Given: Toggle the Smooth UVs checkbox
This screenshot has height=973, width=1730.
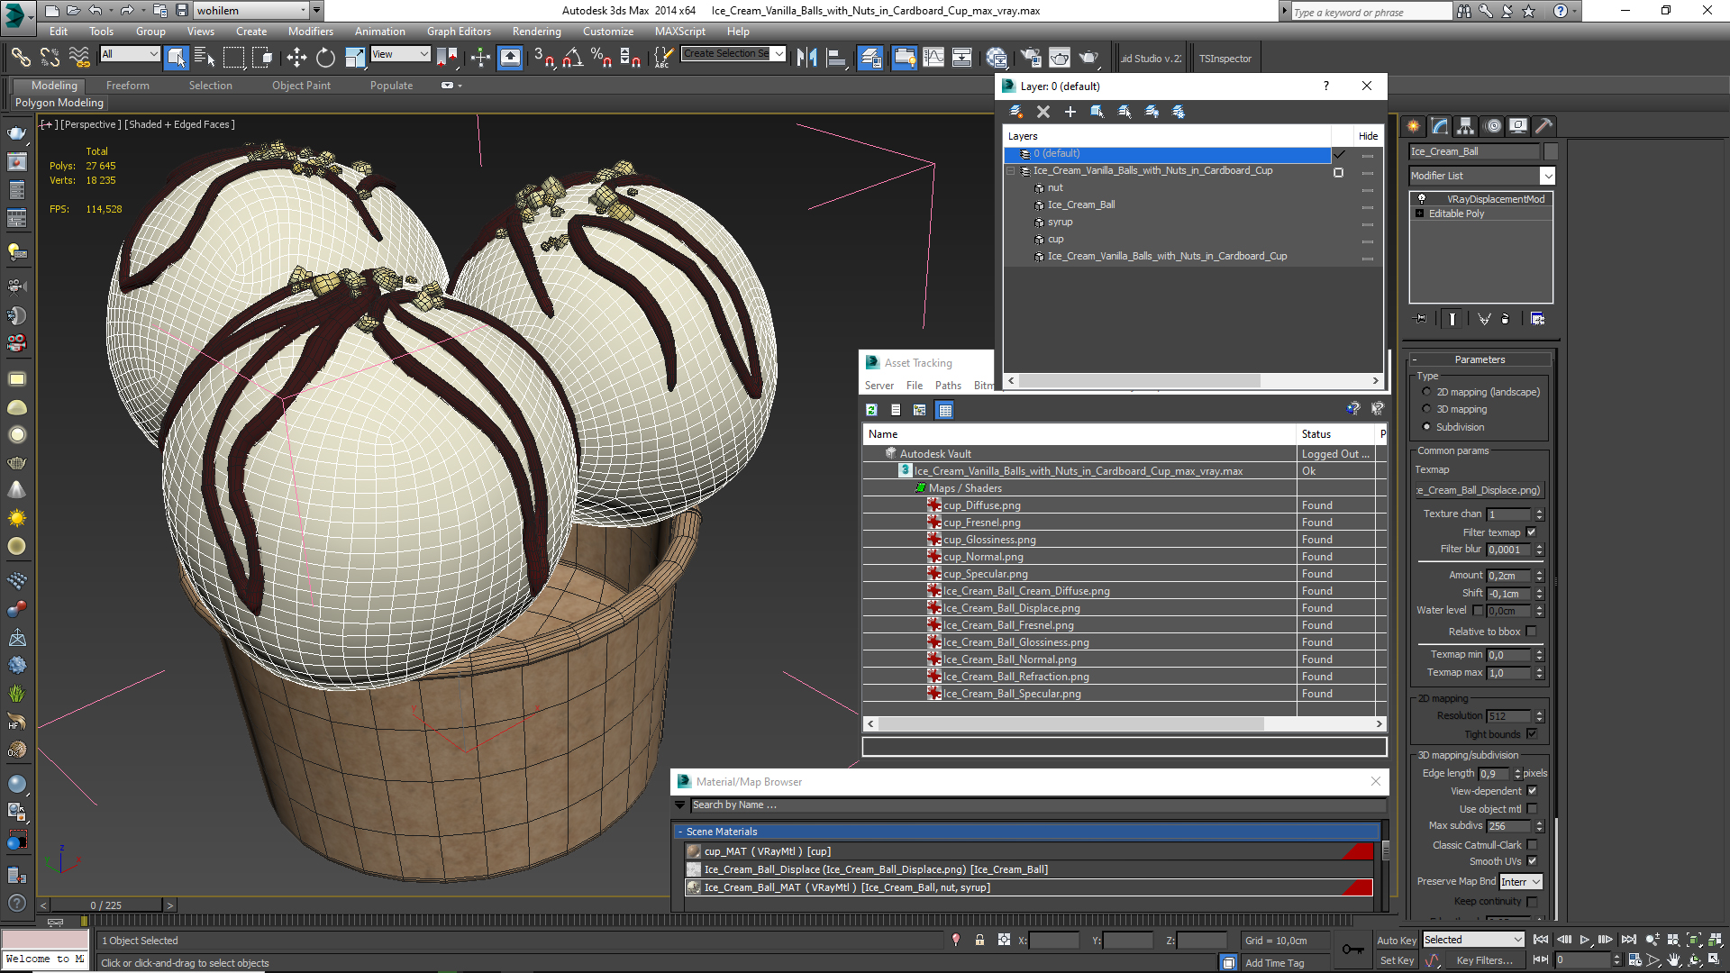Looking at the screenshot, I should (1532, 861).
